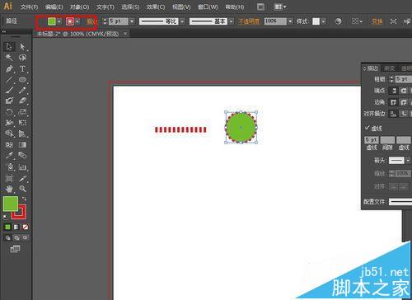The width and height of the screenshot is (412, 300).
Task: Open variable width profile dropdown
Action: [x=182, y=21]
